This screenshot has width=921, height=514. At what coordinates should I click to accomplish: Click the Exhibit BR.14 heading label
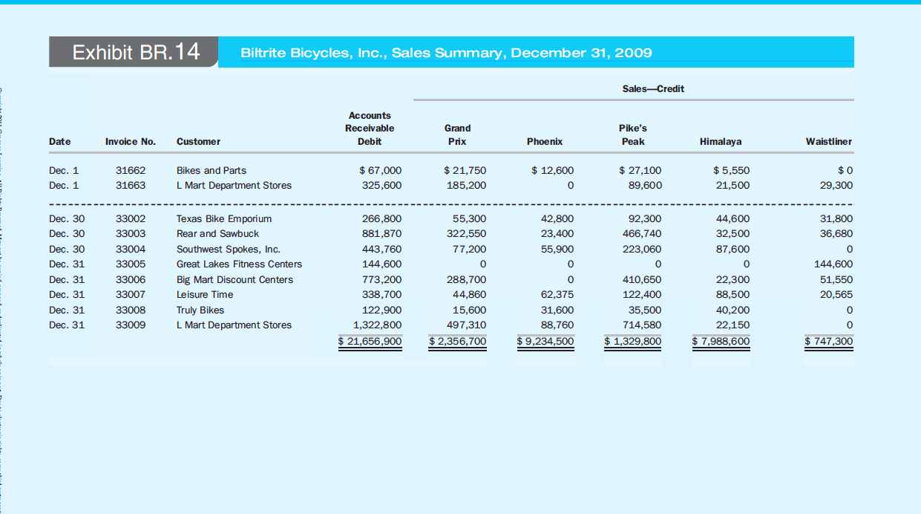tap(136, 52)
